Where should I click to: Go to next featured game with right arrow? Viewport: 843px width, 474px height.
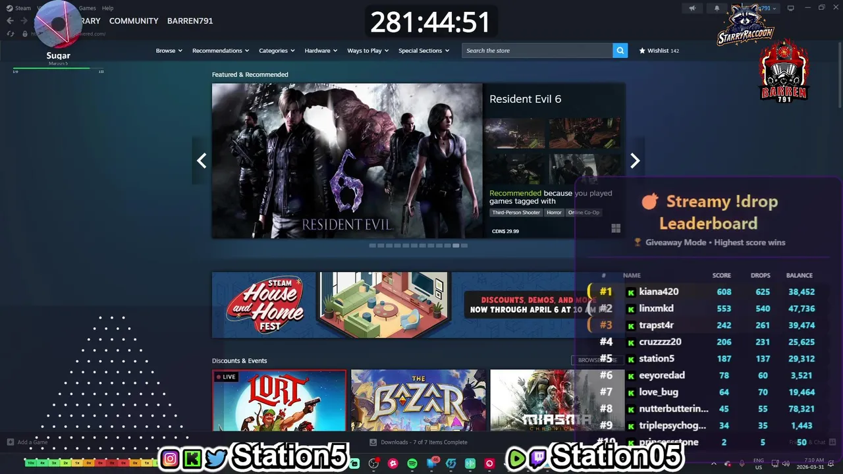(x=635, y=161)
